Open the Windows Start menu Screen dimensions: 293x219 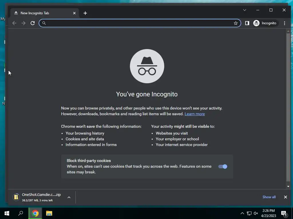[7, 213]
